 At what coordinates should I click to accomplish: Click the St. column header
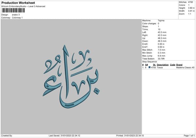pyautogui.click(x=154, y=65)
